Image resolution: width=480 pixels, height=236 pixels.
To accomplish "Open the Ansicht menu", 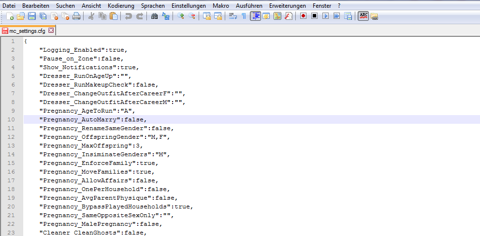I will click(91, 6).
